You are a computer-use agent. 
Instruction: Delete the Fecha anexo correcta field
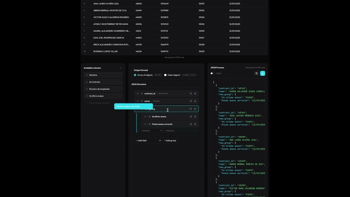coord(195,124)
